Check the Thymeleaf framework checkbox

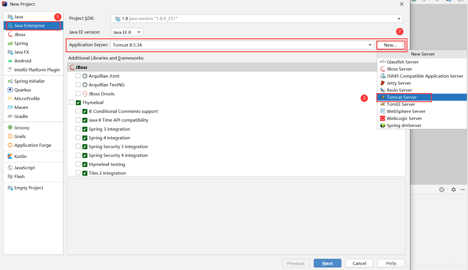tap(72, 102)
